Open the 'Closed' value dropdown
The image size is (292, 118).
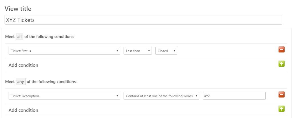(x=166, y=51)
